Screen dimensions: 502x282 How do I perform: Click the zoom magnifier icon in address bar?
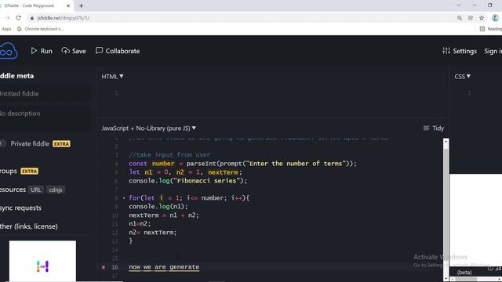click(460, 18)
